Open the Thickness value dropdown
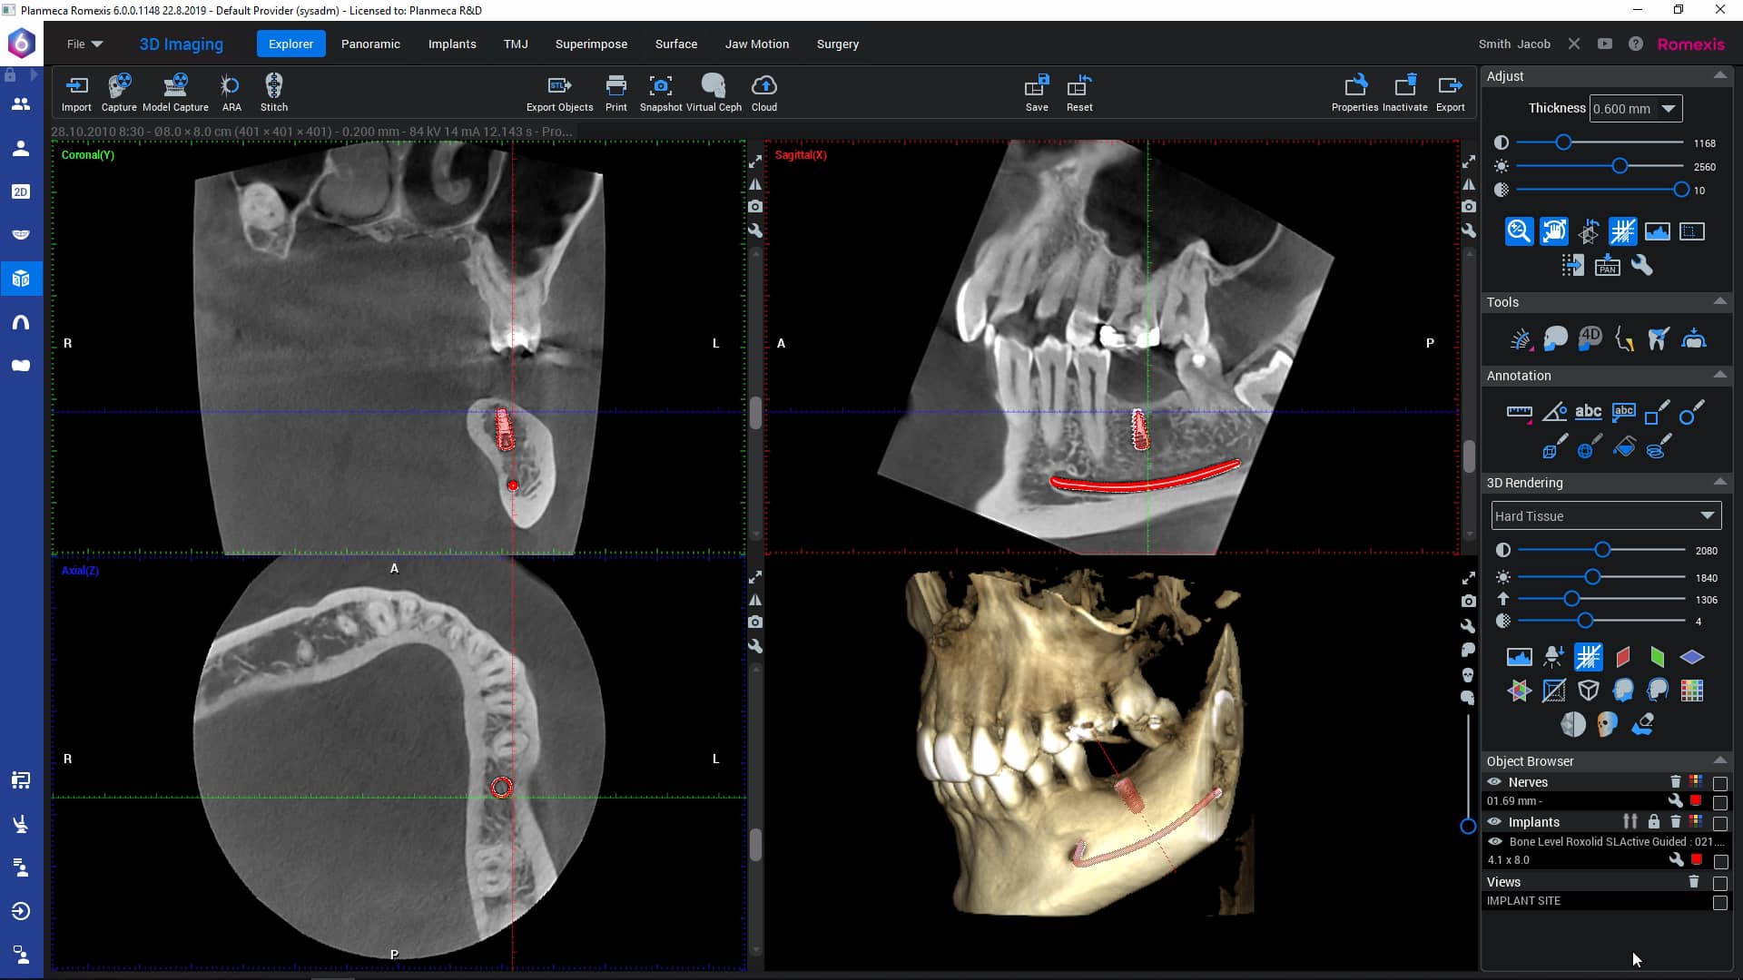 click(x=1669, y=108)
